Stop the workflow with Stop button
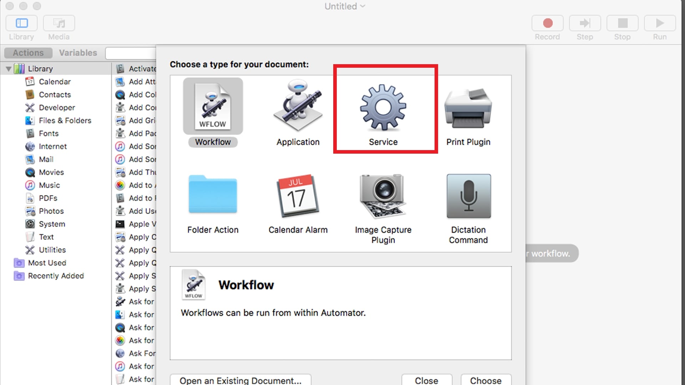This screenshot has width=685, height=385. (623, 23)
